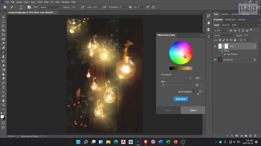This screenshot has width=261, height=146.
Task: Toggle layer filtering on/off switch
Action: 251,30
